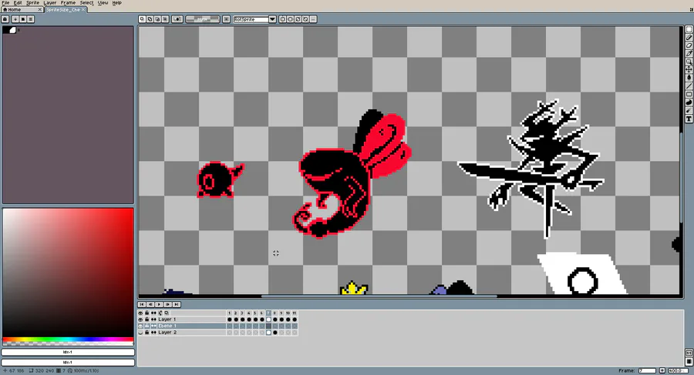
Task: Pick a hue on the rainbow spectrum bar
Action: 68,340
